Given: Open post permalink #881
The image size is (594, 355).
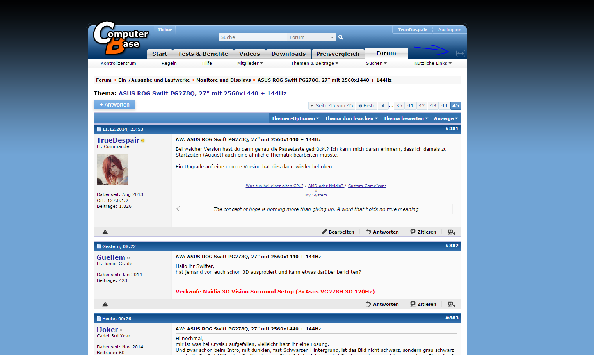Looking at the screenshot, I should coord(452,128).
